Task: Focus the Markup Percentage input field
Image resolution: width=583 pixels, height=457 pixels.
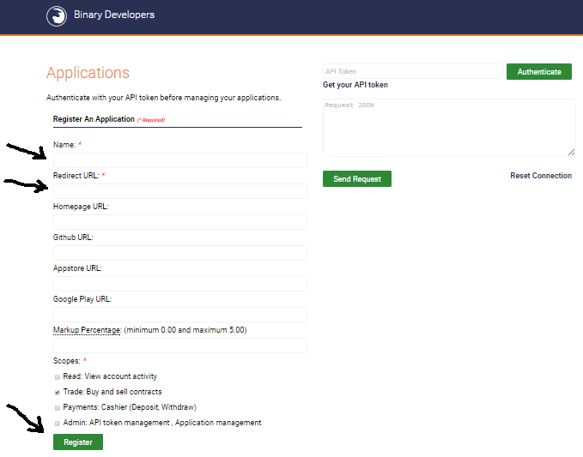Action: [180, 346]
